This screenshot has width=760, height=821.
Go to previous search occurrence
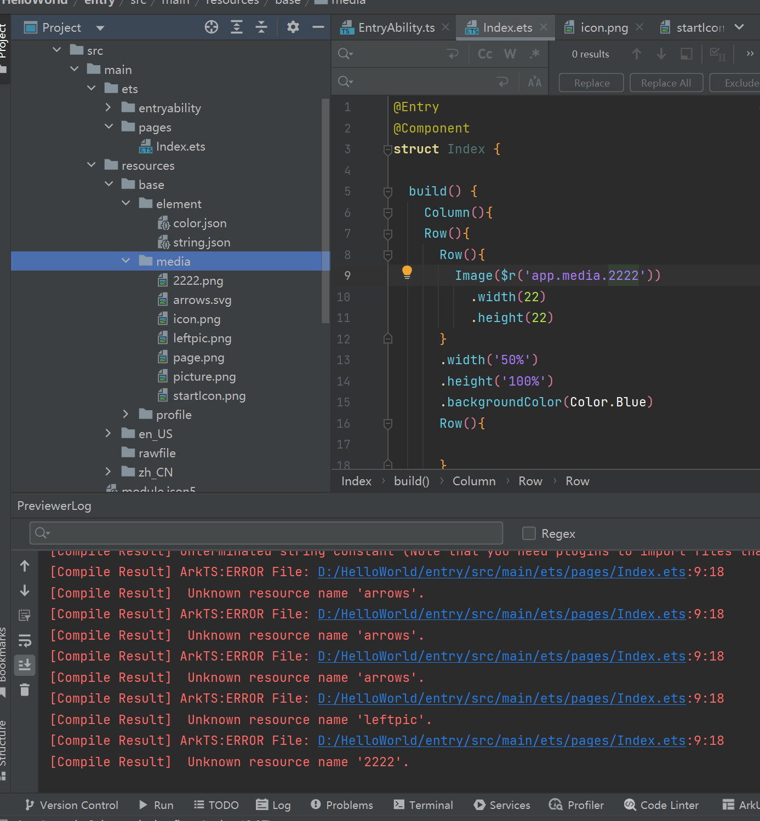pyautogui.click(x=636, y=54)
